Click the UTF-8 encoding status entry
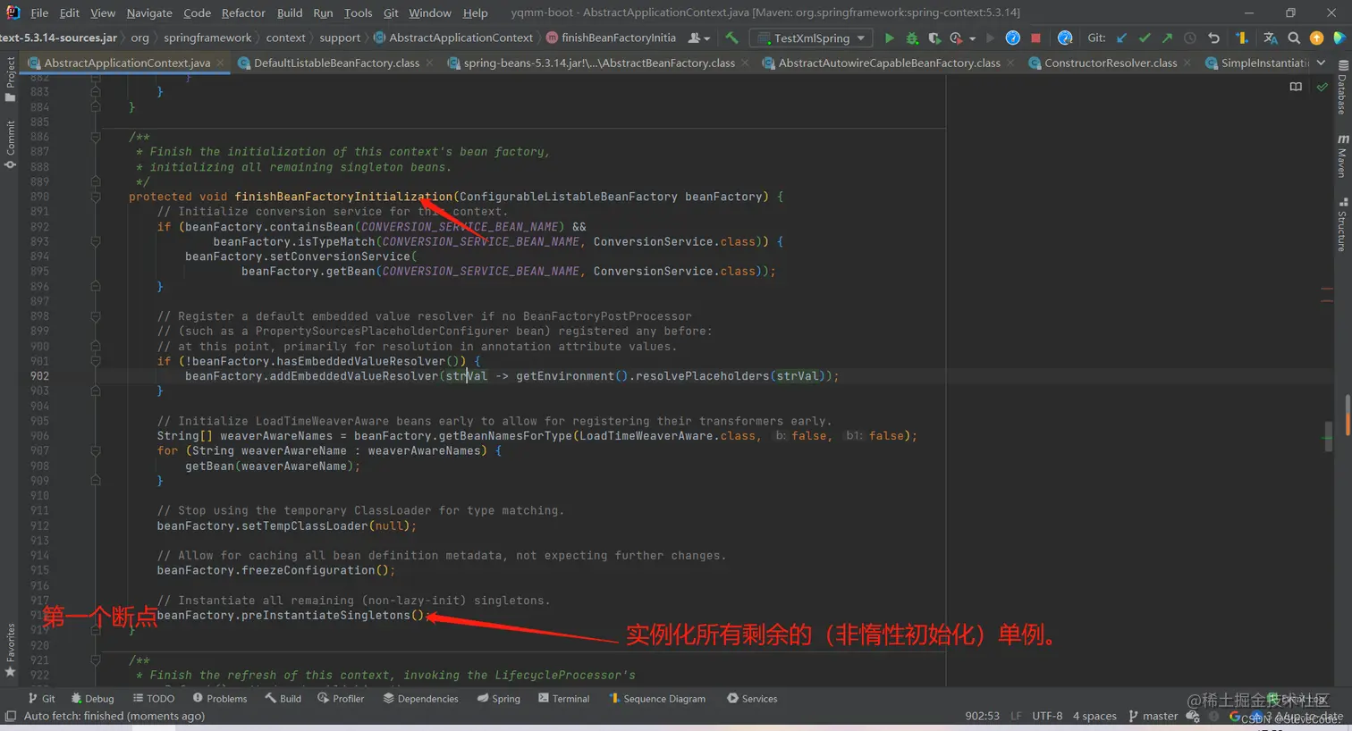Screen dimensions: 1352x731 pos(1047,716)
